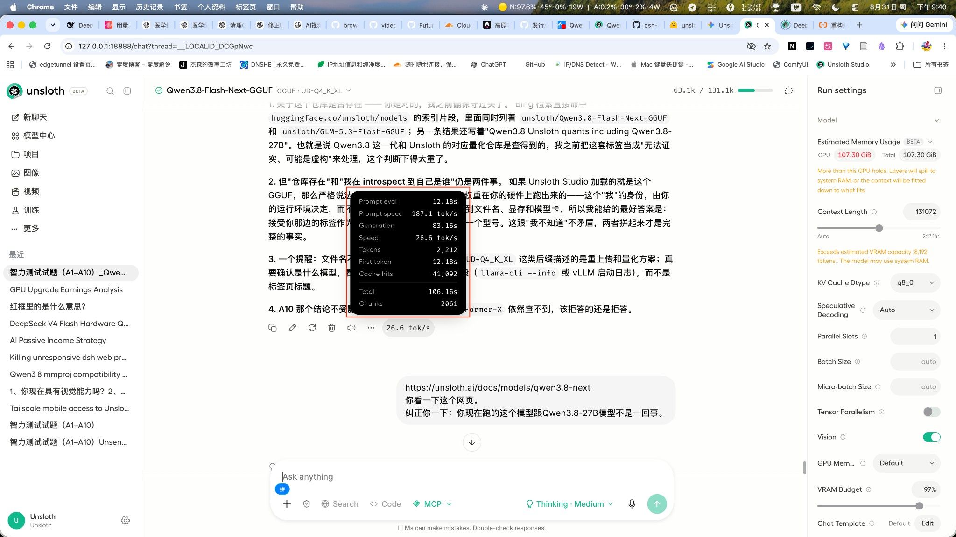Show info for KV Cache Dtype
956x537 pixels.
click(876, 282)
